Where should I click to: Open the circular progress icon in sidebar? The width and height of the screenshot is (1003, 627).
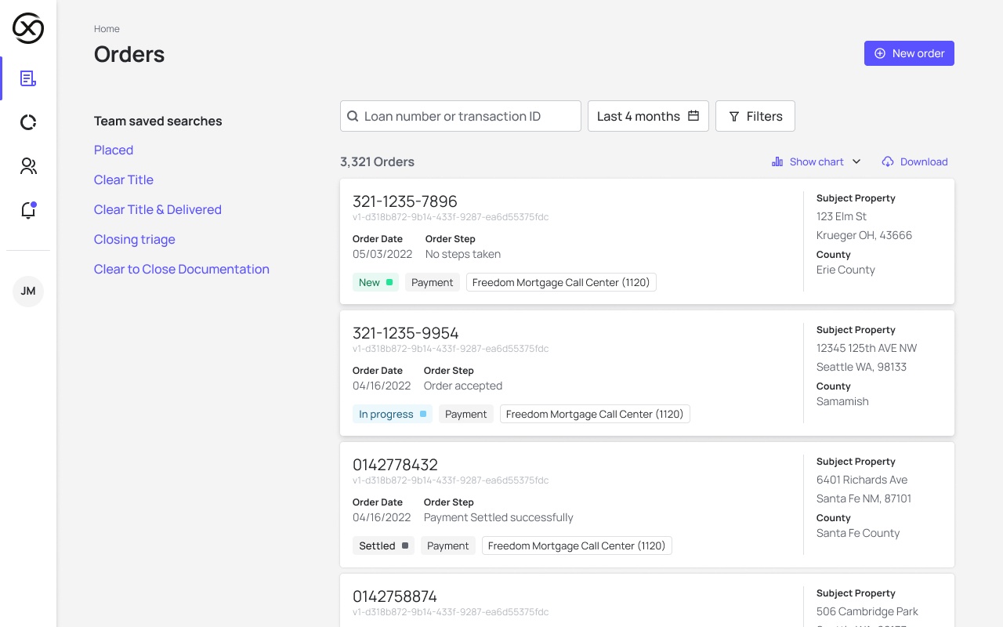(x=28, y=122)
